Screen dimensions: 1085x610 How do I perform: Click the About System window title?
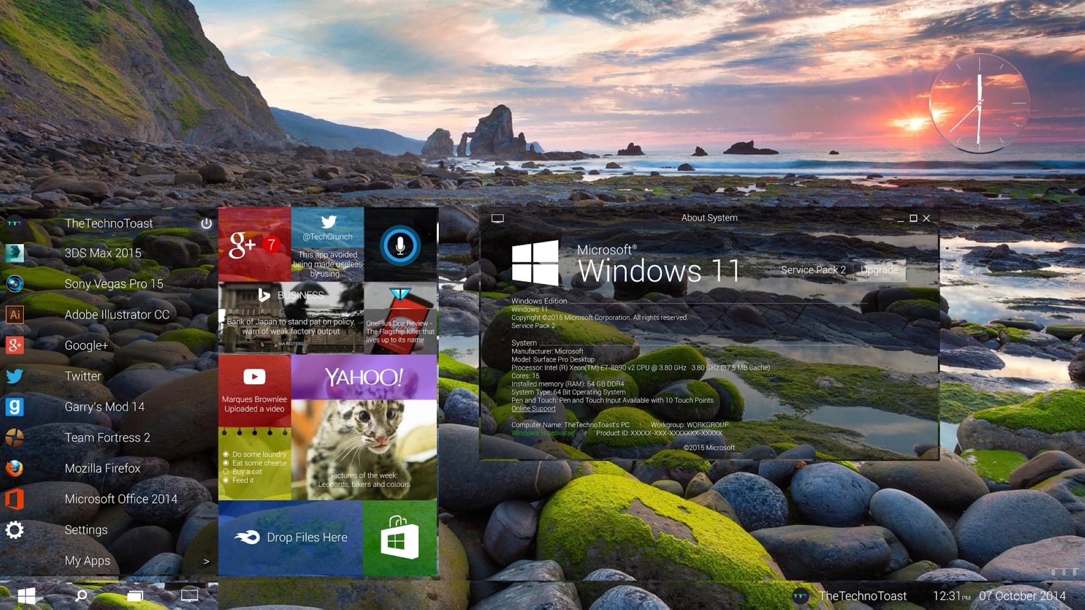[709, 218]
